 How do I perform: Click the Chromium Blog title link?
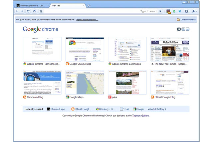click(x=35, y=97)
